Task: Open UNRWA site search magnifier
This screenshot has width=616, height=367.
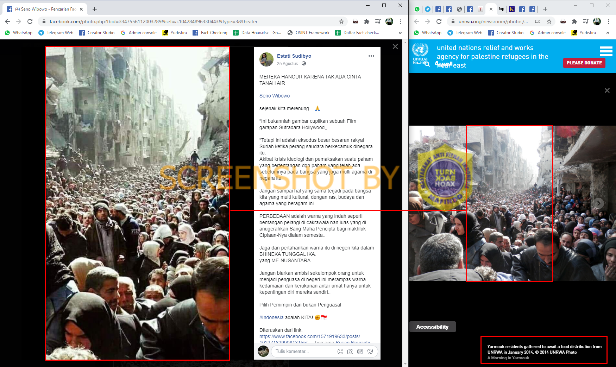Action: point(427,64)
